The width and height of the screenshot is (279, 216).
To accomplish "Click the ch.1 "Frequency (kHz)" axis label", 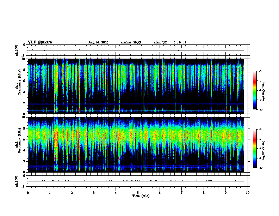I will click(x=20, y=82).
